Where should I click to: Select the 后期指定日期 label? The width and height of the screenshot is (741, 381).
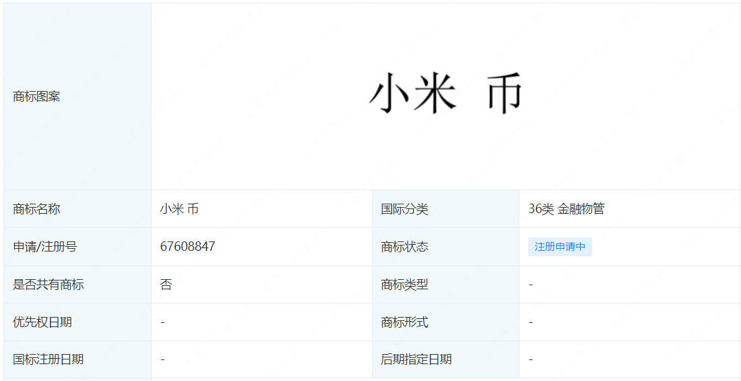pyautogui.click(x=416, y=359)
